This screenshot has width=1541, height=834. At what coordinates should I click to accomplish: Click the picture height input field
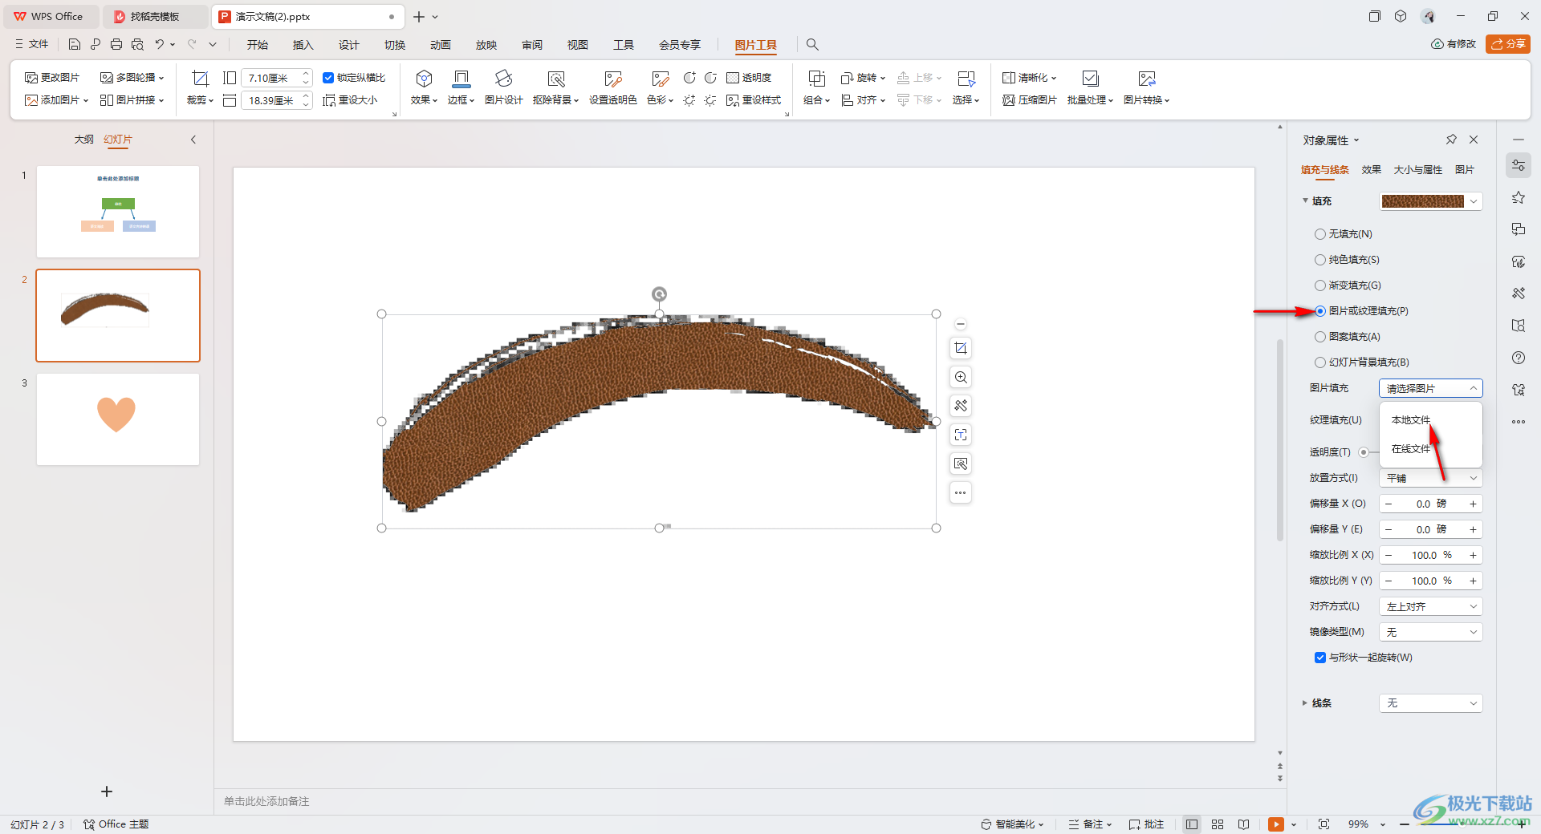click(270, 78)
